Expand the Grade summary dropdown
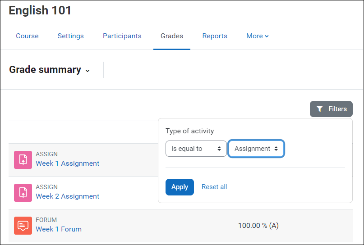Viewport: 364px width, 245px height. point(50,70)
